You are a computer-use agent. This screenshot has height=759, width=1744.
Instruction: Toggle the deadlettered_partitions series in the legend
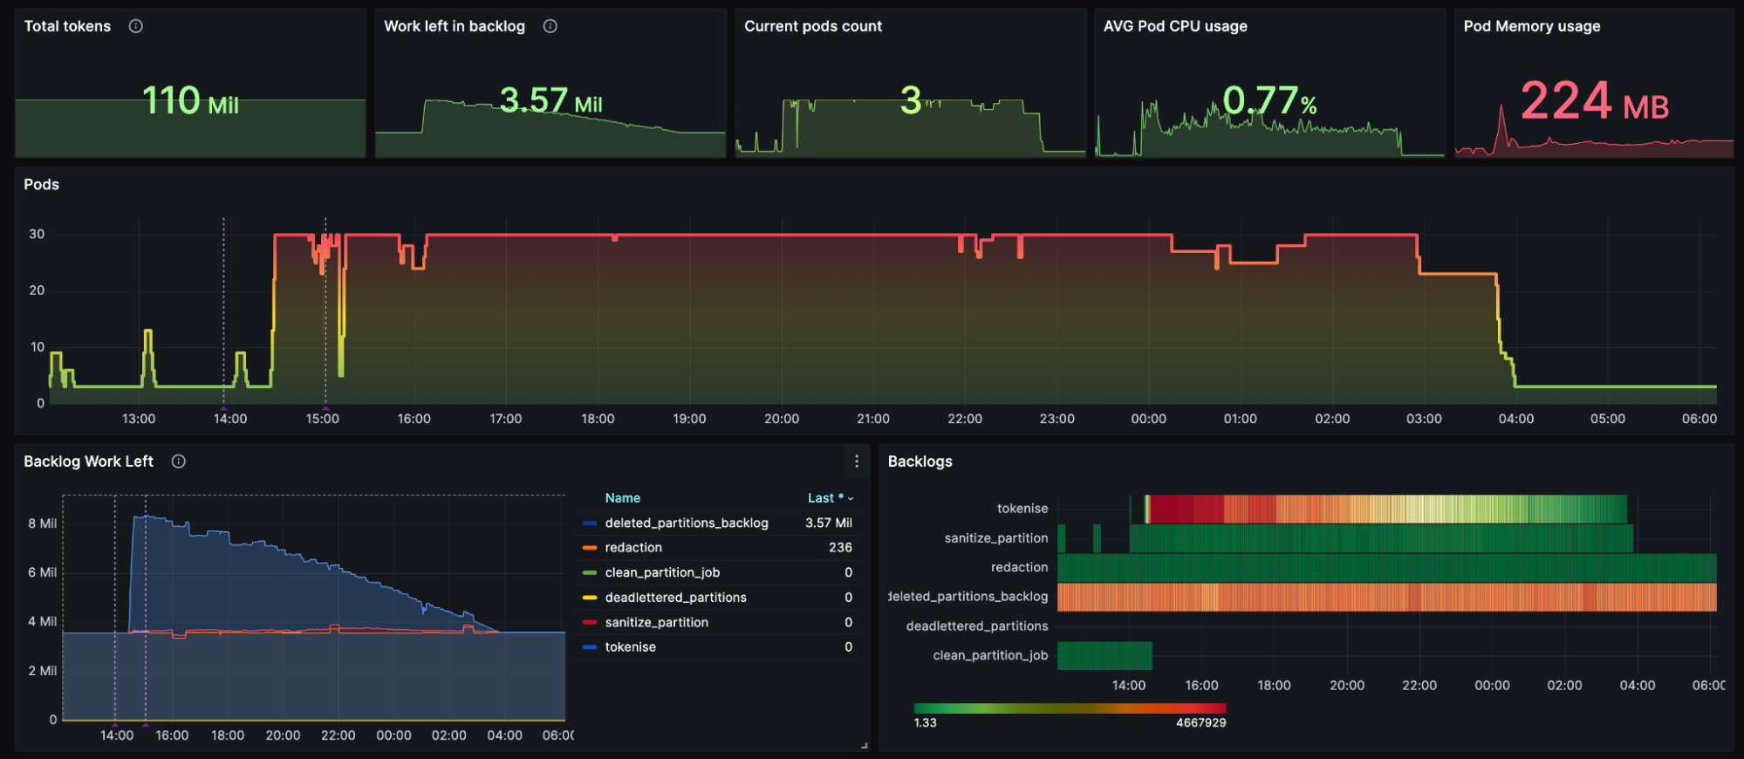pos(675,598)
